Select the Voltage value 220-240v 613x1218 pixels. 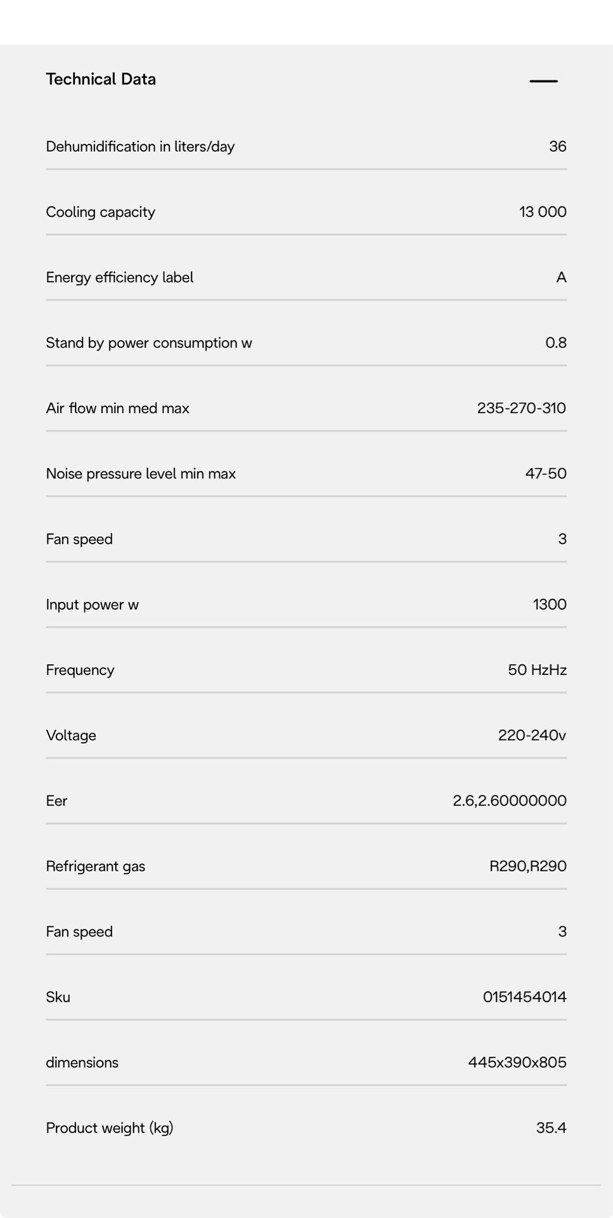pyautogui.click(x=532, y=735)
